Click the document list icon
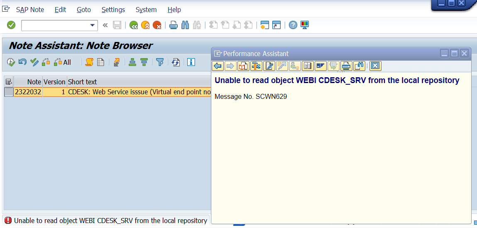477x228 pixels. pos(101,62)
